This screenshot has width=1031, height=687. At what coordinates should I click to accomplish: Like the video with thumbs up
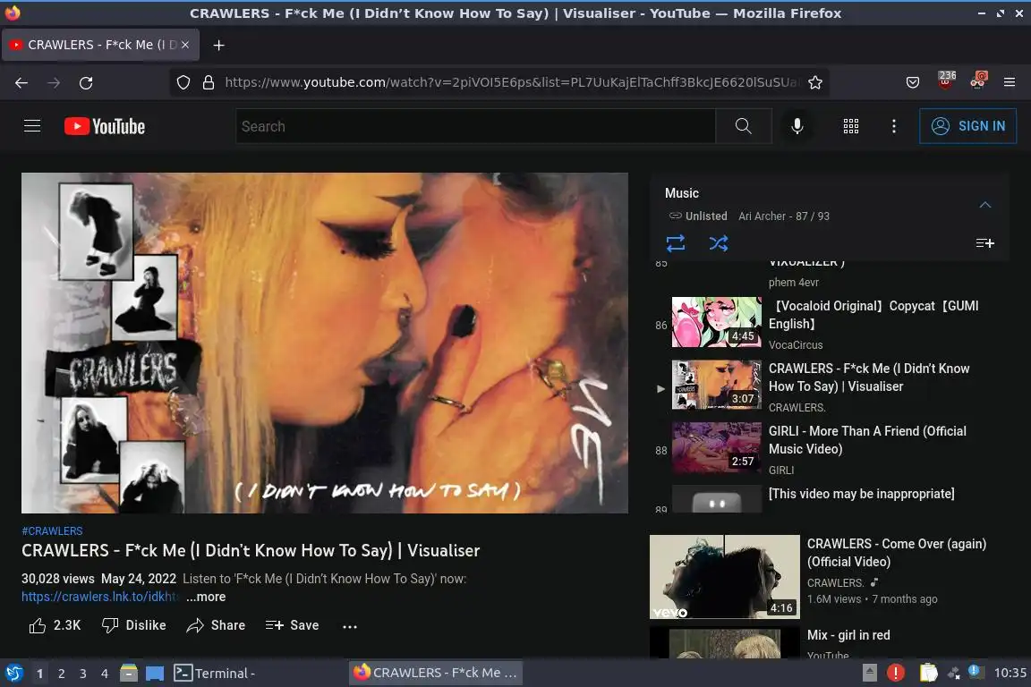[55, 625]
